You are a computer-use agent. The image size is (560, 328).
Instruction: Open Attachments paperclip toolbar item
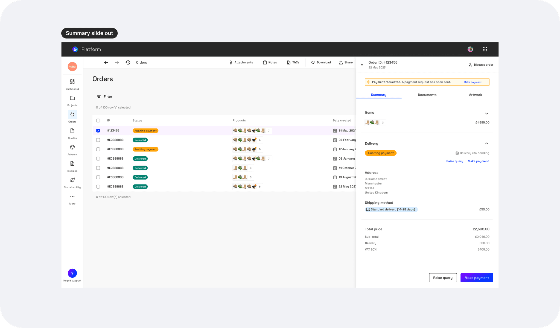[241, 63]
